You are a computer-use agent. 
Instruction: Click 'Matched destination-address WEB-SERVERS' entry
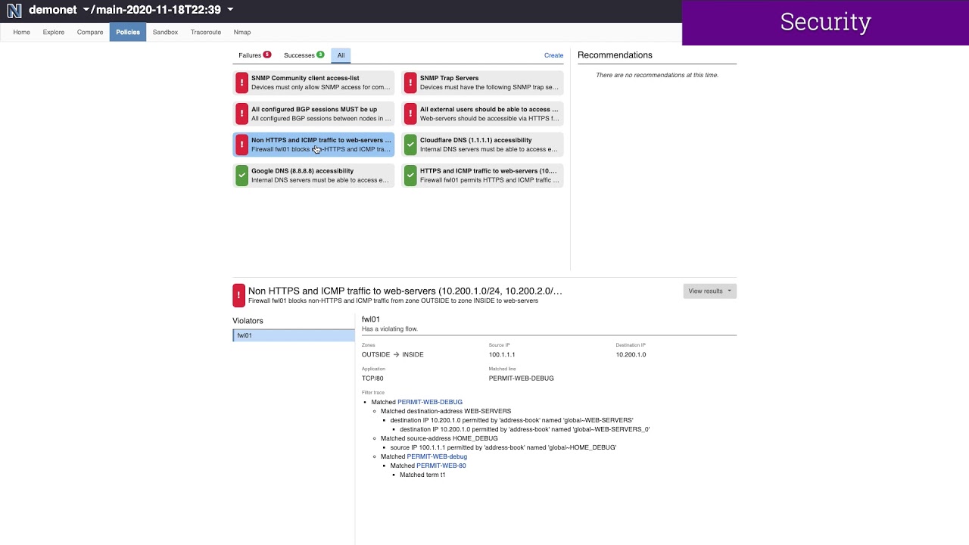pos(446,411)
